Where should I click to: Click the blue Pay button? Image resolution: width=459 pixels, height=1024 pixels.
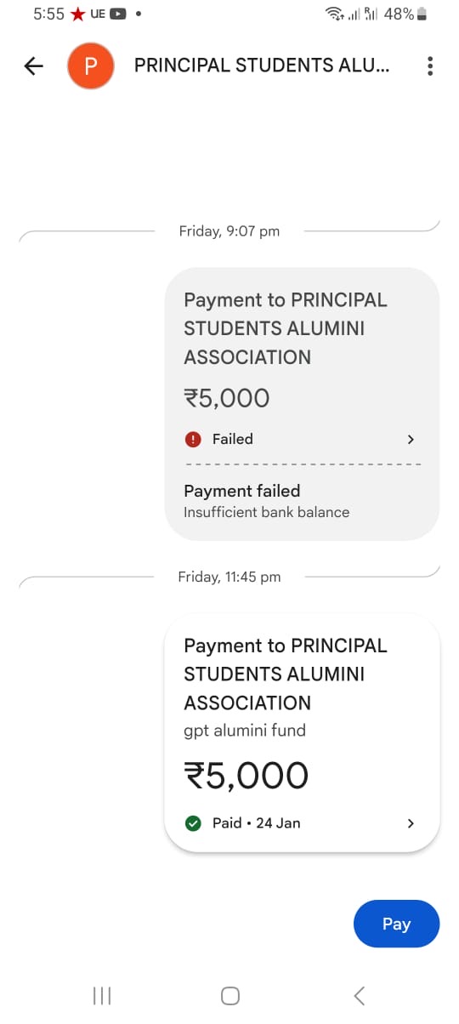[x=396, y=924]
